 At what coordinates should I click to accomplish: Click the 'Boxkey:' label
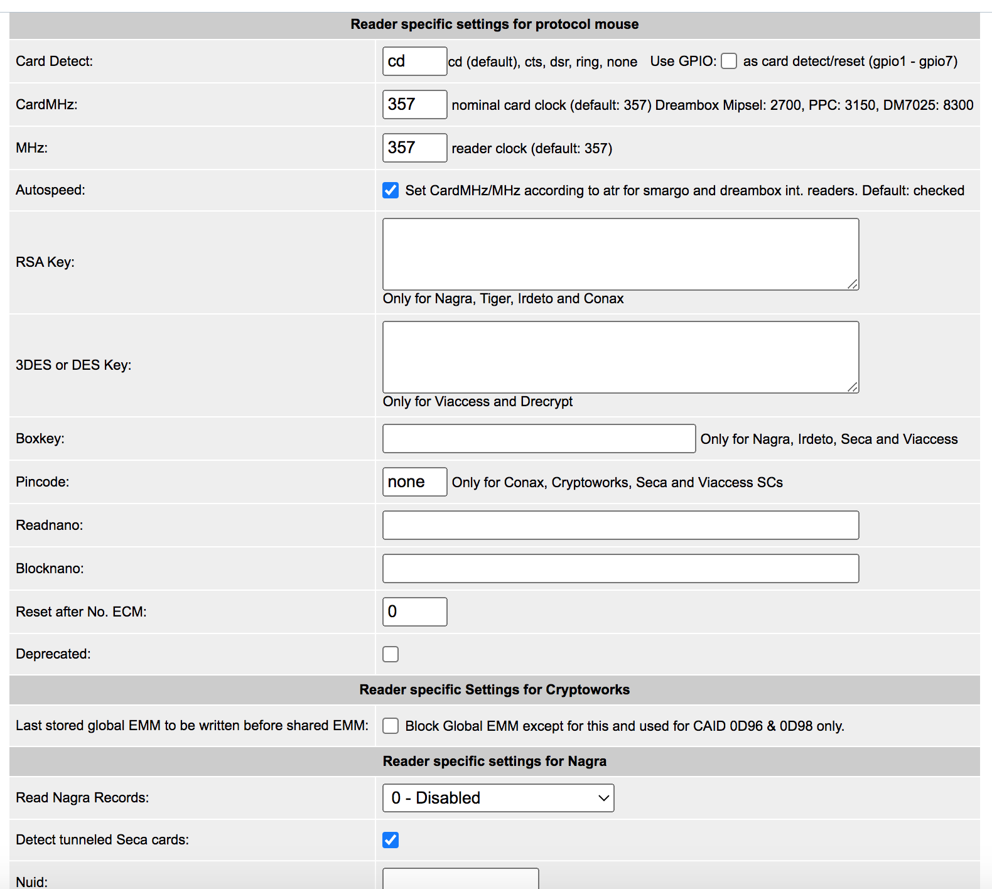(x=40, y=439)
